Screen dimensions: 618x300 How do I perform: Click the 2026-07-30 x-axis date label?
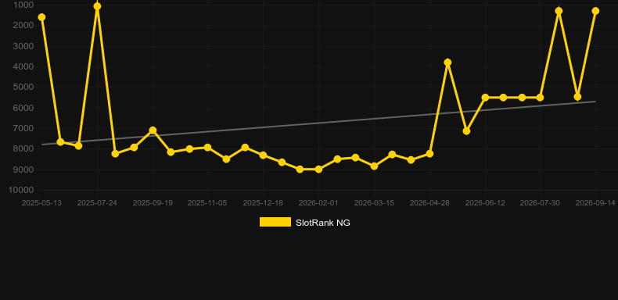pyautogui.click(x=540, y=203)
